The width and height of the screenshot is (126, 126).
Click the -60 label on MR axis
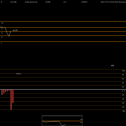tap(123, 103)
